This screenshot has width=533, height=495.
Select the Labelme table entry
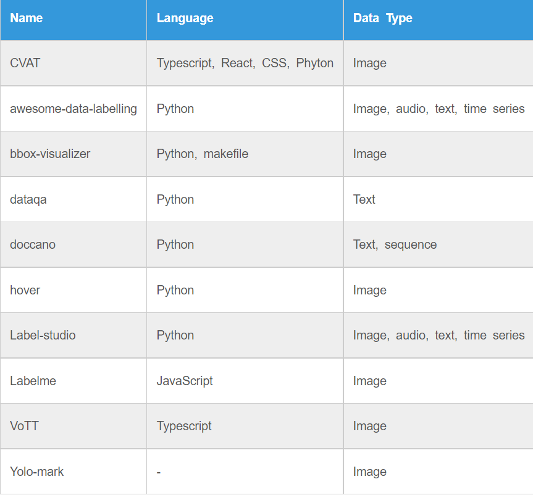click(33, 381)
